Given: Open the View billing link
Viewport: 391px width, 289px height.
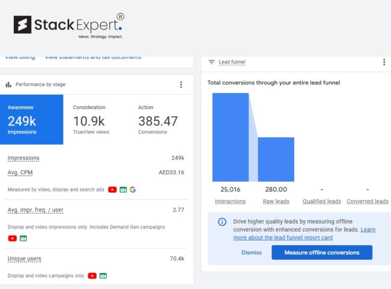Looking at the screenshot, I should tap(19, 57).
